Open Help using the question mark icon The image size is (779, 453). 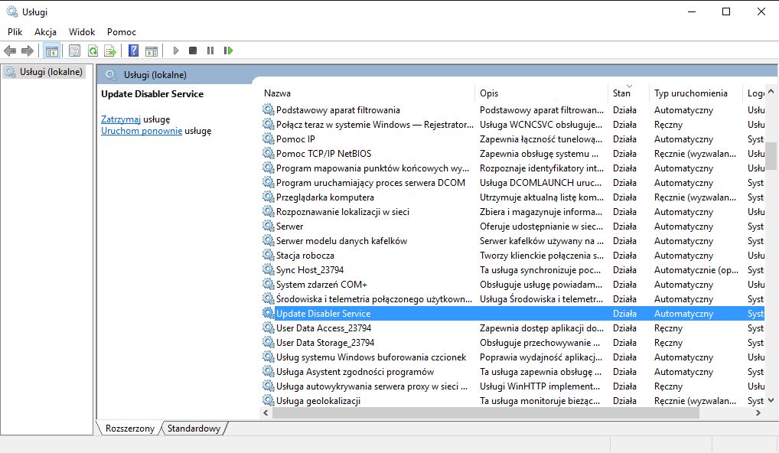[133, 51]
